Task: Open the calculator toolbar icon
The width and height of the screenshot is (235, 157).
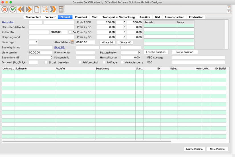Action: pyautogui.click(x=61, y=9)
